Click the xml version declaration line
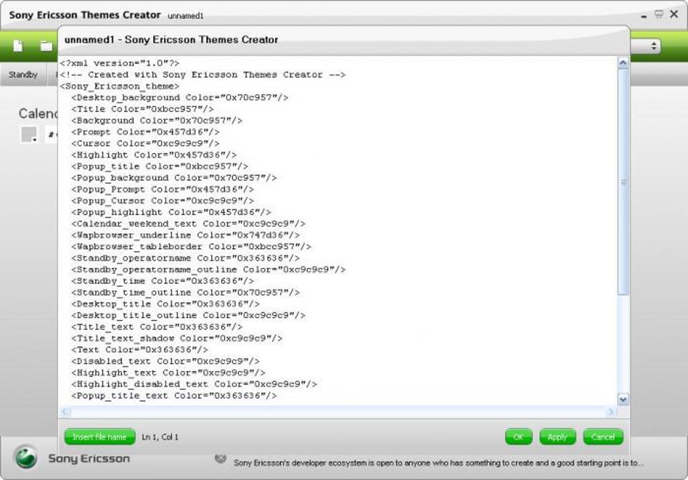This screenshot has width=688, height=480. click(x=120, y=63)
